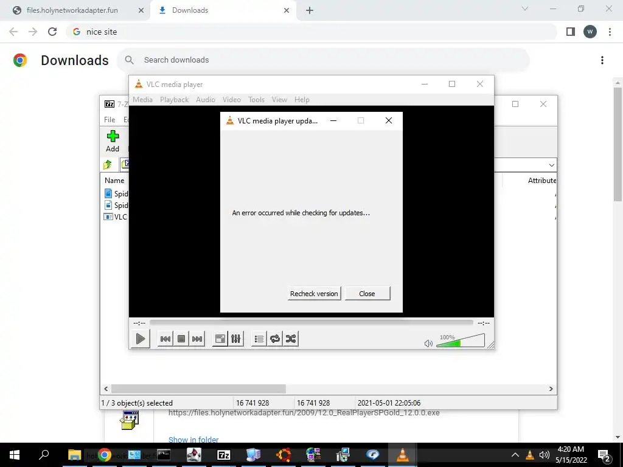Open VLC extended settings (equalizer icon)
Image resolution: width=623 pixels, height=467 pixels.
coord(235,339)
